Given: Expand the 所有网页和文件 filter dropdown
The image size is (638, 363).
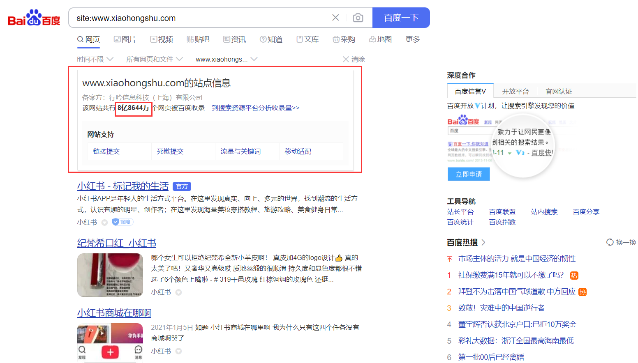Looking at the screenshot, I should tap(153, 59).
